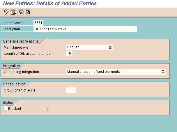The width and height of the screenshot is (177, 132).
Task: Click the Group chart of accts field
Action: pyautogui.click(x=71, y=90)
